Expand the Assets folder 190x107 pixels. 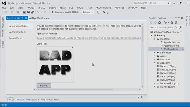tap(154, 56)
